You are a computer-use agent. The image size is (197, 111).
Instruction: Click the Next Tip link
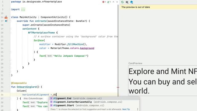point(126,109)
